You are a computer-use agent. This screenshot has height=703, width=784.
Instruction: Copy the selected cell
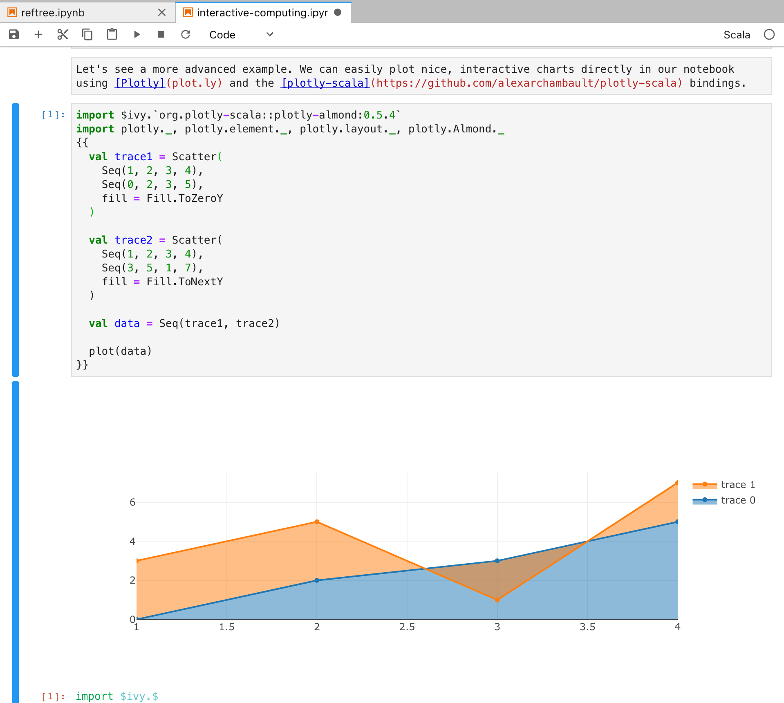pyautogui.click(x=87, y=34)
